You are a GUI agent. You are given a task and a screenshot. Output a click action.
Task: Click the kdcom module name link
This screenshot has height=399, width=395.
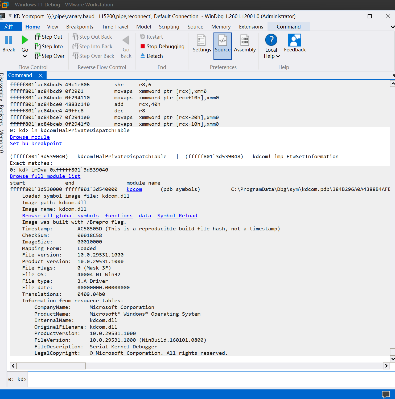click(134, 189)
